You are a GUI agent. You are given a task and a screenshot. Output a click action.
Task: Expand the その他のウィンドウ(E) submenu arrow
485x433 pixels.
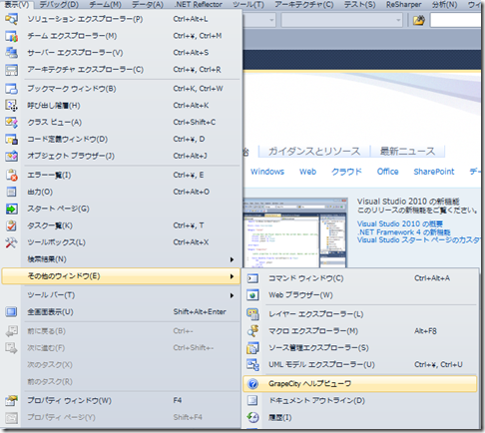click(232, 276)
